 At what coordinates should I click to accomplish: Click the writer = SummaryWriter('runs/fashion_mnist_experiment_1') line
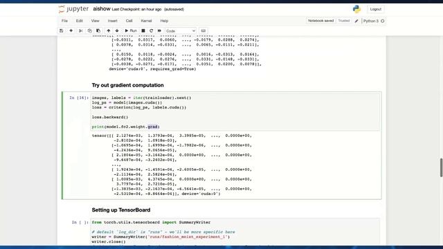(x=161, y=237)
